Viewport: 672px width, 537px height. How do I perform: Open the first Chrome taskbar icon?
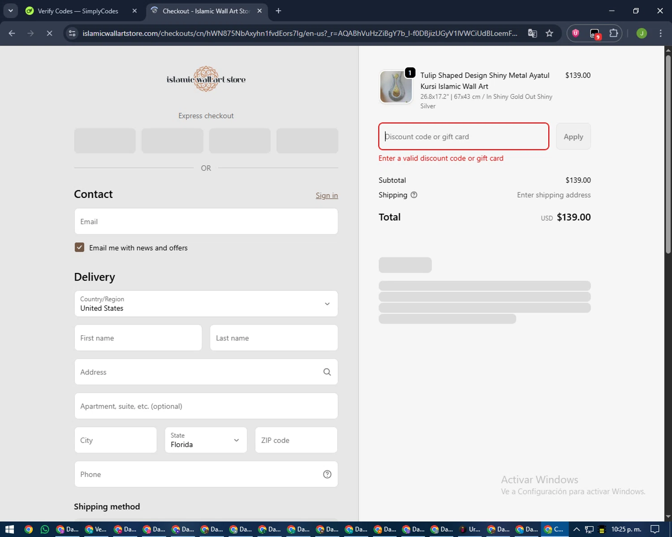(29, 529)
